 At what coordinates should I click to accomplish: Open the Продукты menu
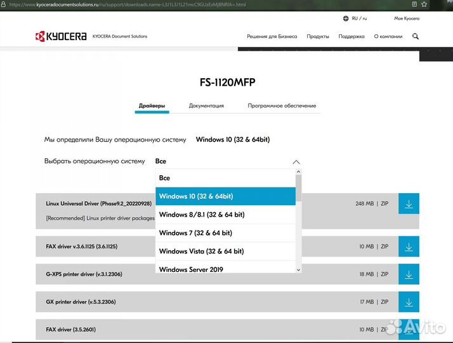318,36
